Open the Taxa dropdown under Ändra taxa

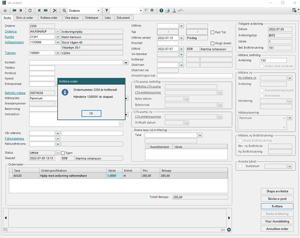(200, 136)
